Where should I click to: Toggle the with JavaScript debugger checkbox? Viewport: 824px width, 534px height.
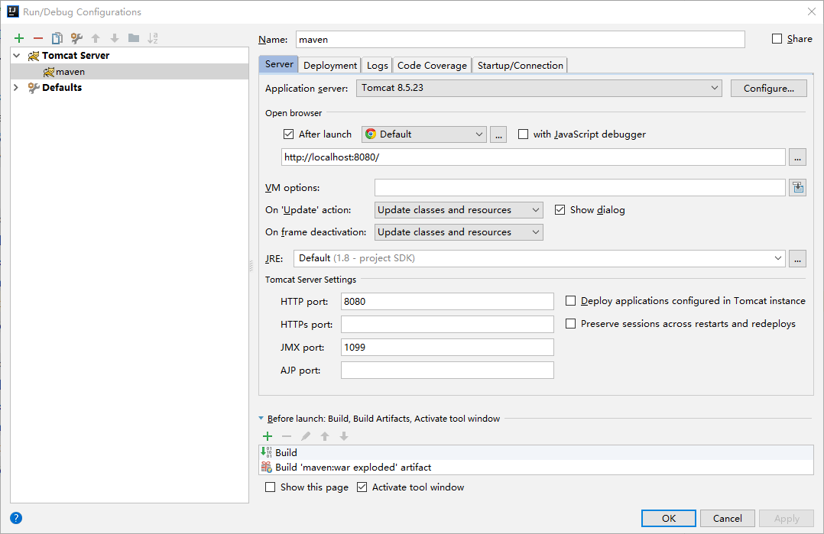[x=524, y=134]
